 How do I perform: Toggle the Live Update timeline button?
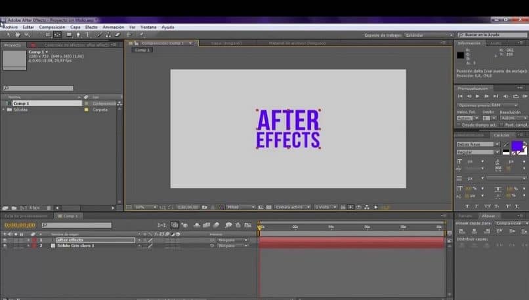click(x=175, y=225)
